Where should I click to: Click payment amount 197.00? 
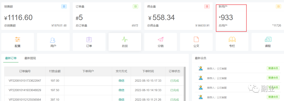point(55,81)
